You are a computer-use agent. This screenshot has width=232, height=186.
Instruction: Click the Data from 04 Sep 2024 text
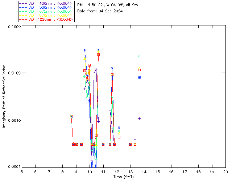(x=100, y=11)
